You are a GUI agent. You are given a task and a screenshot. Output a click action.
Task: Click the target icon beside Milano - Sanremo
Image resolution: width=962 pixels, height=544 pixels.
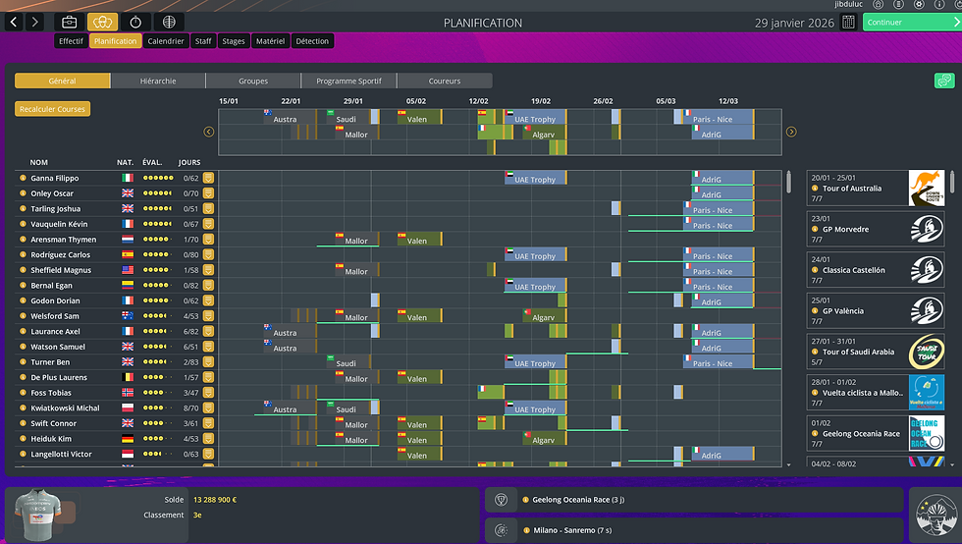(x=502, y=530)
